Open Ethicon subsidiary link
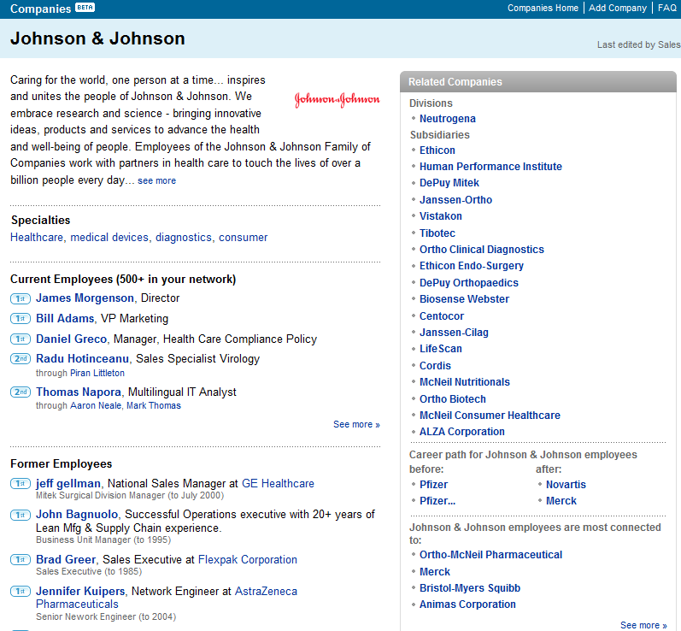This screenshot has height=631, width=681. [x=437, y=150]
